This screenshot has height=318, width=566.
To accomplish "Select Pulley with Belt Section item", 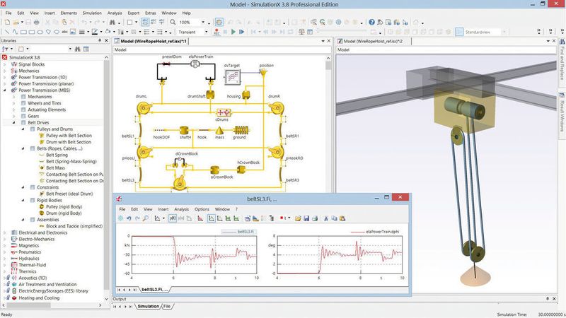I will coord(69,136).
